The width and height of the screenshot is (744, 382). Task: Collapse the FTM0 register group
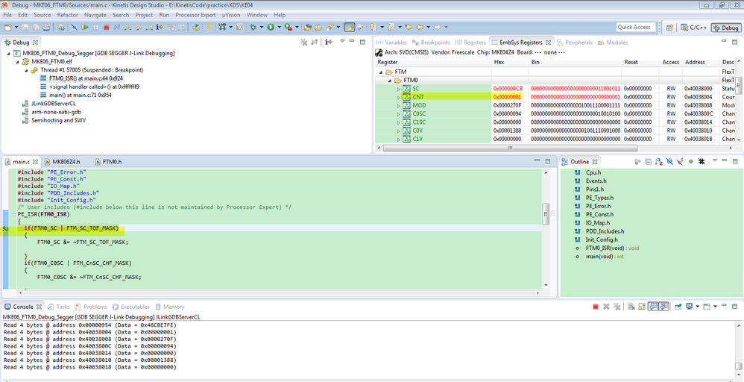[390, 81]
